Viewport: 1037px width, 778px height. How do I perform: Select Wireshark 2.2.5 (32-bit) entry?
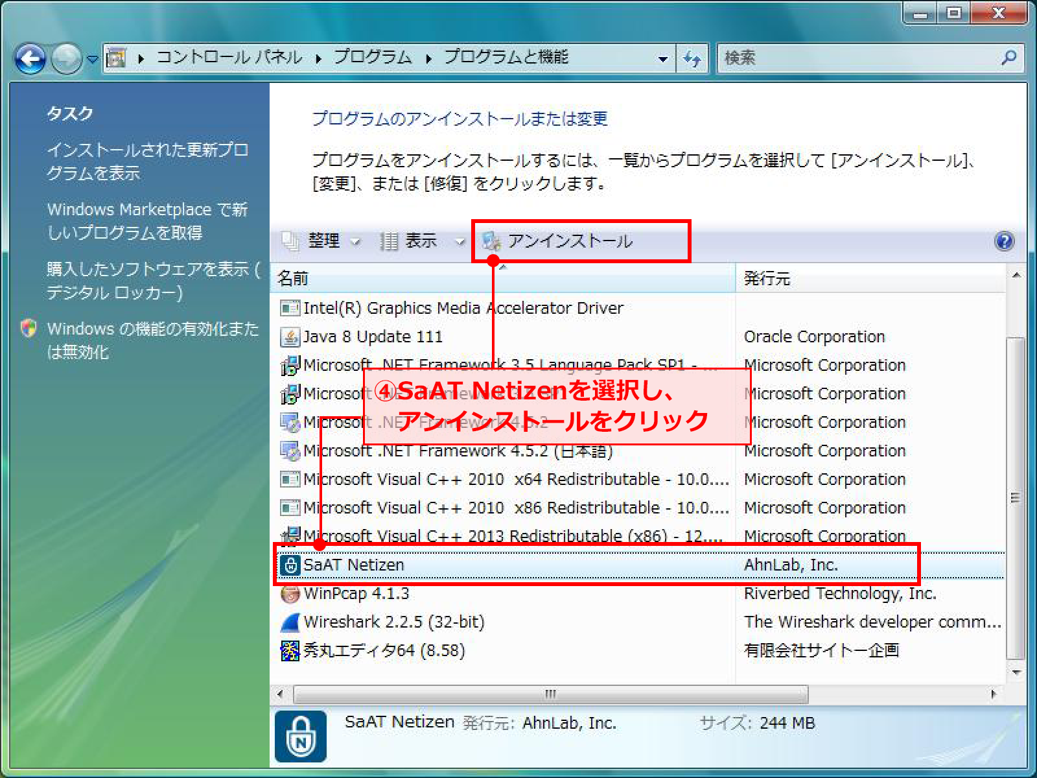638,622
